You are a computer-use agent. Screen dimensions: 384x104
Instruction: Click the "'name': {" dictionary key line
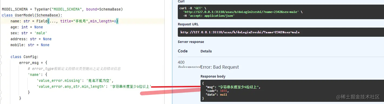pos(38,75)
